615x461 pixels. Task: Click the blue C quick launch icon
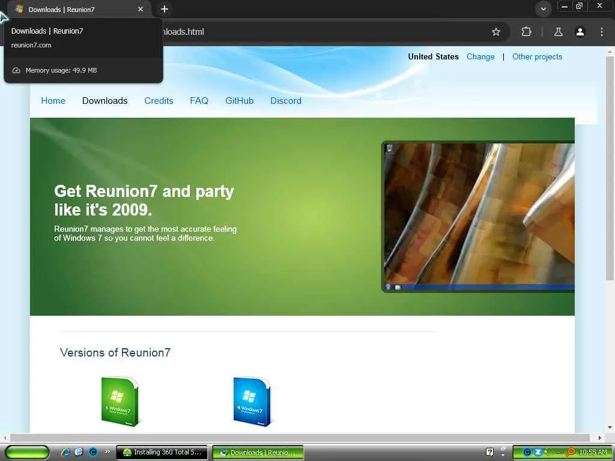point(93,452)
